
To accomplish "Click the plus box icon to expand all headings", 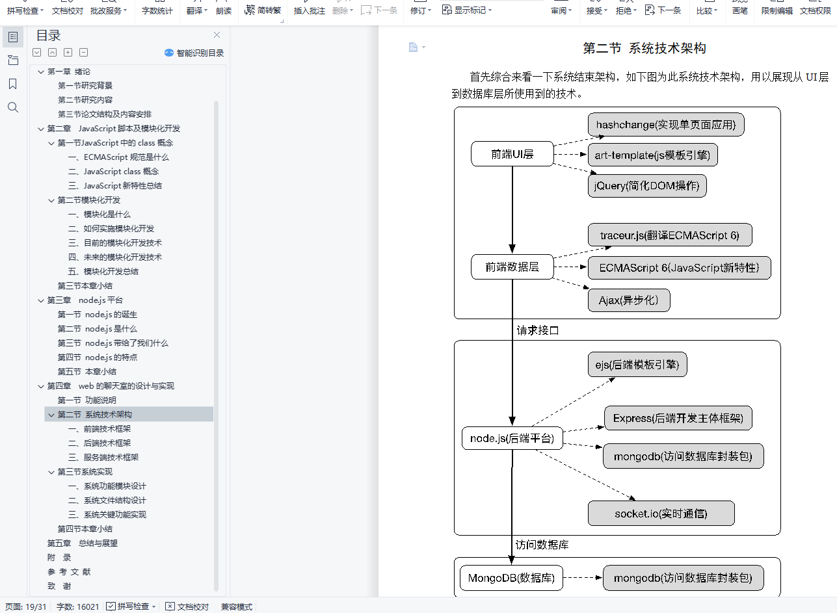I will click(68, 53).
